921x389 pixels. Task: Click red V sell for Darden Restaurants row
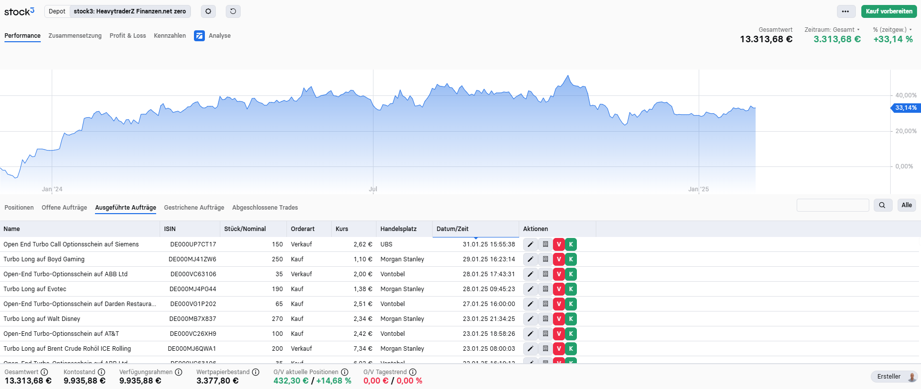coord(559,304)
